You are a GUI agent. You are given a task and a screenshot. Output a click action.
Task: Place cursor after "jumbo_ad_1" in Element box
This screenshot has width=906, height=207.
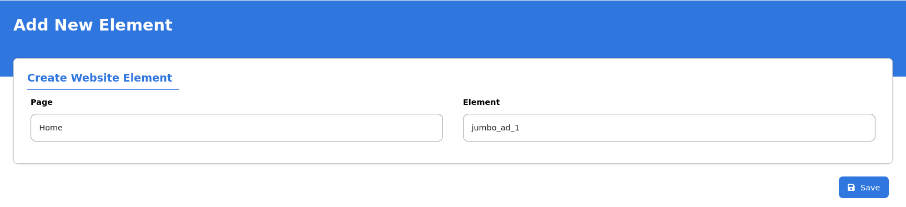(521, 128)
